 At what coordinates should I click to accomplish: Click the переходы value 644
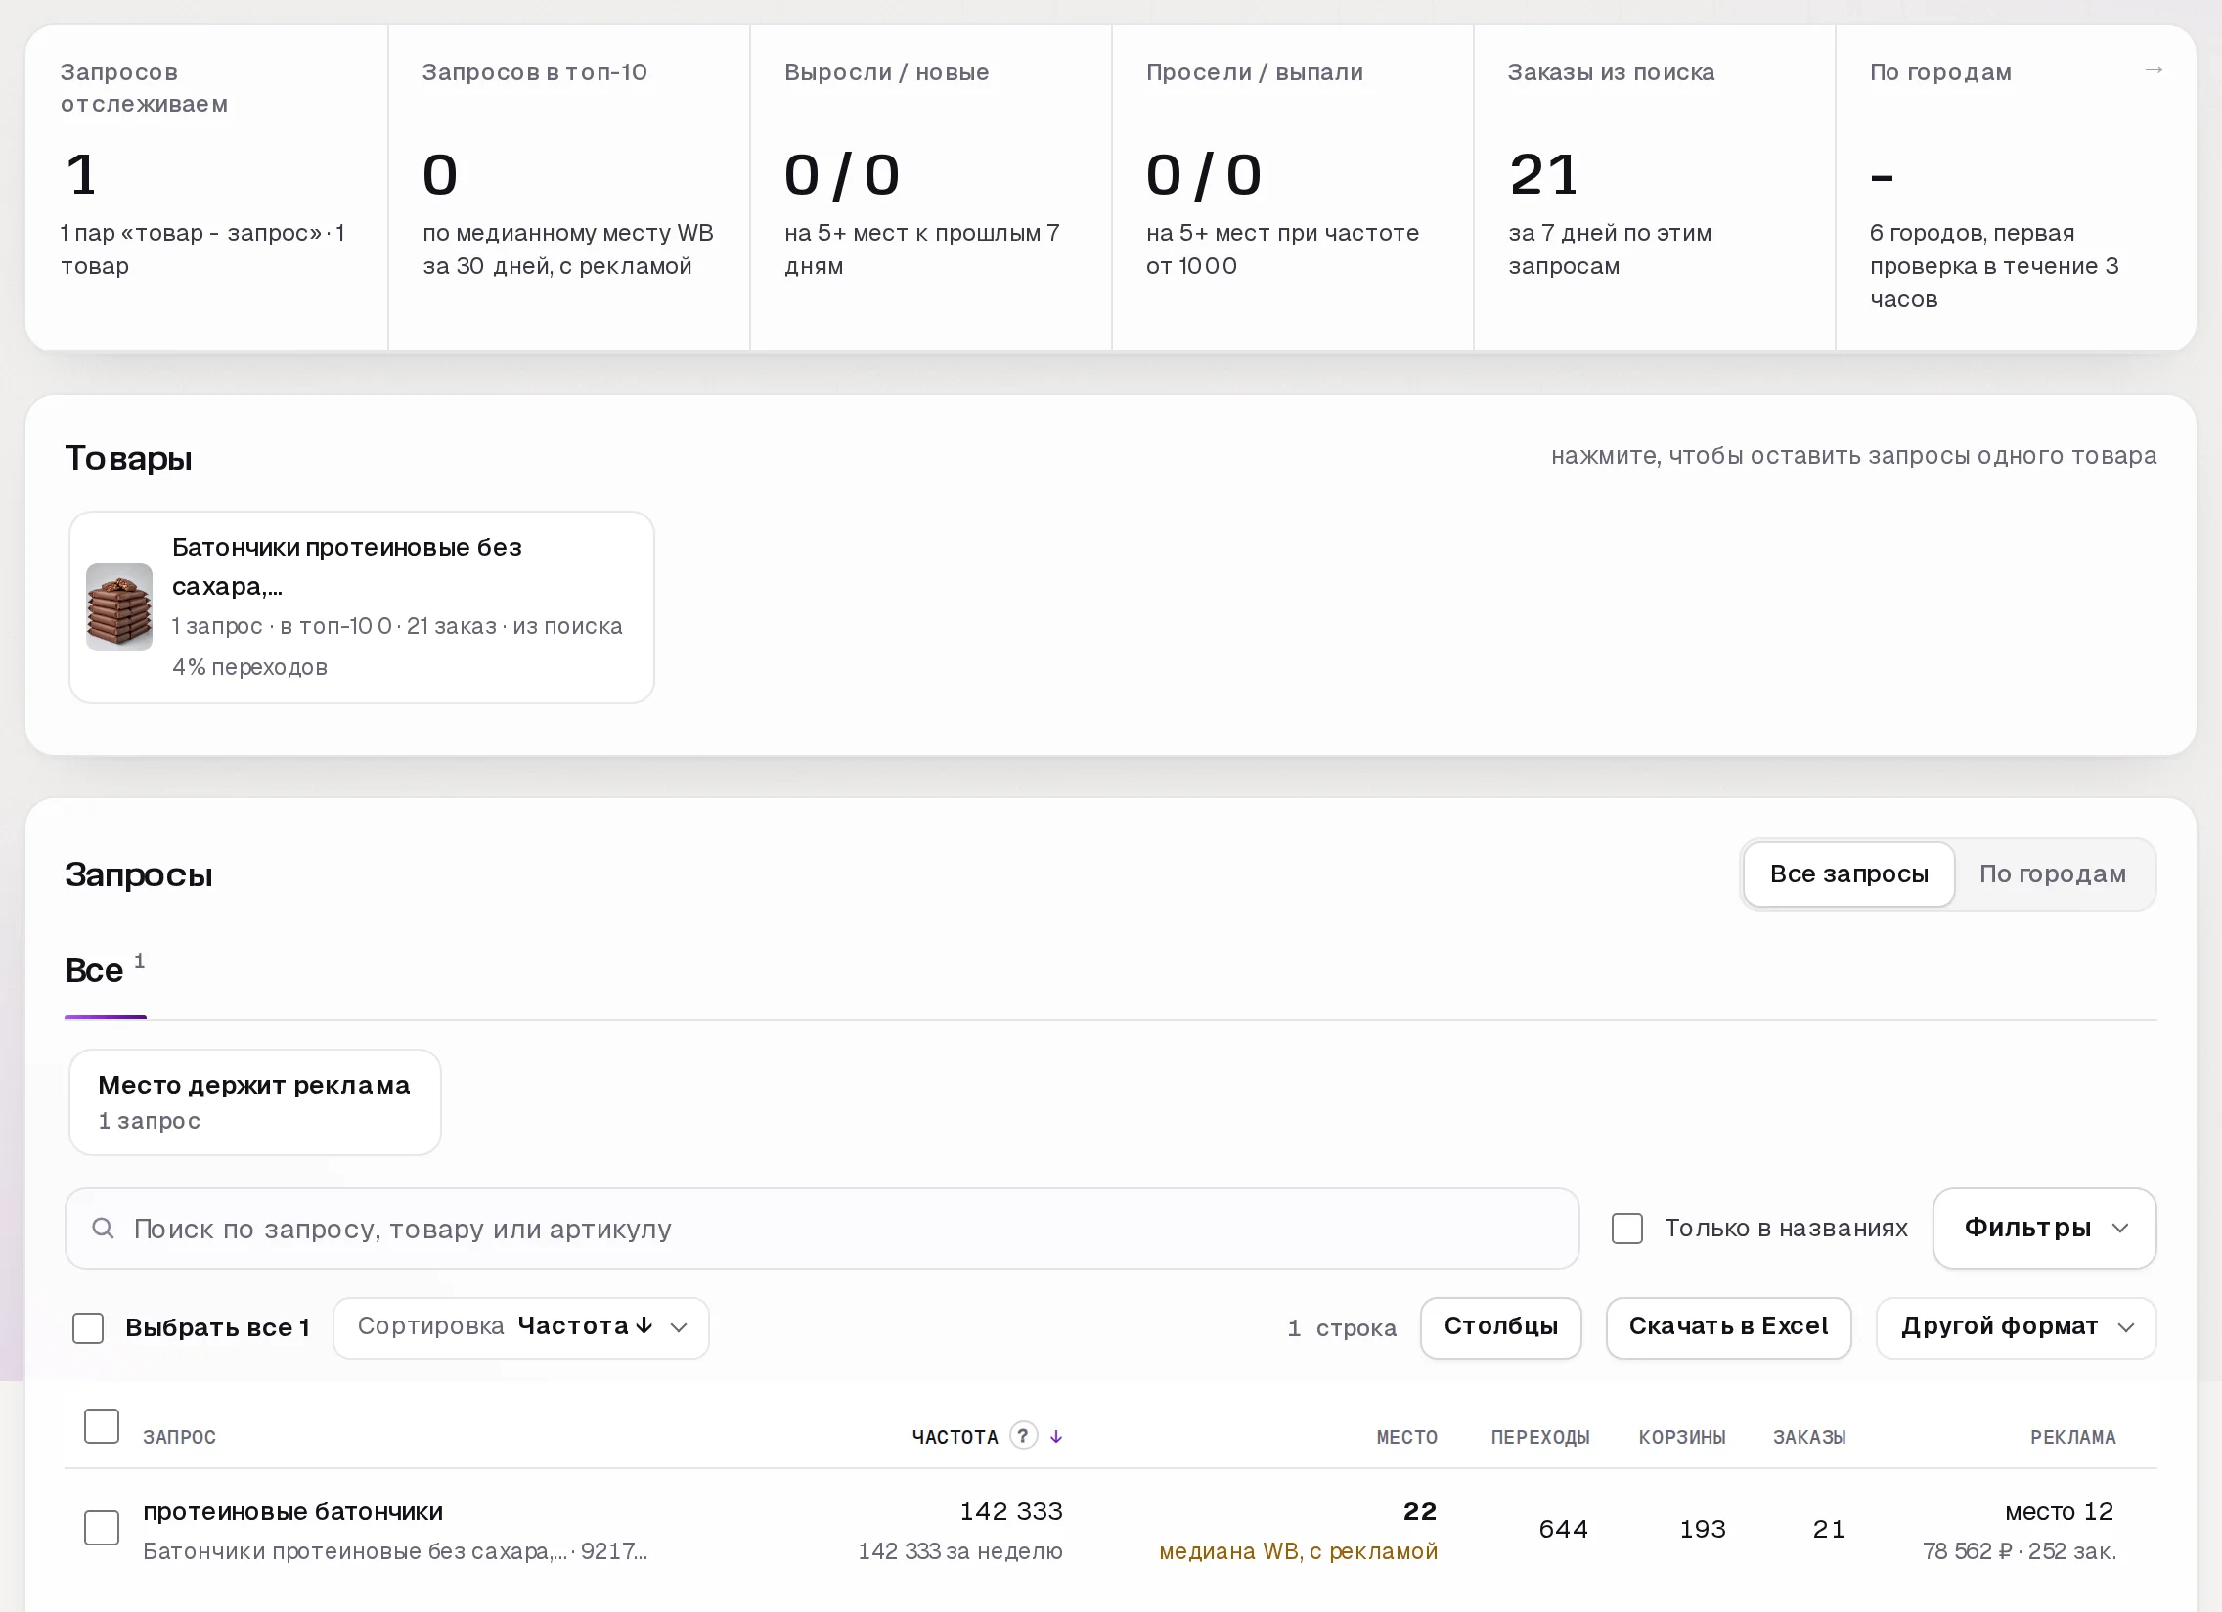1564,1529
